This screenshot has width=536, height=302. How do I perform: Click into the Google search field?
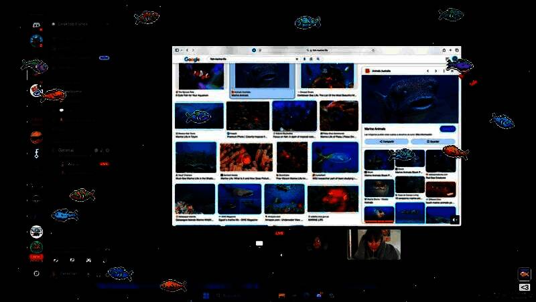click(x=248, y=59)
